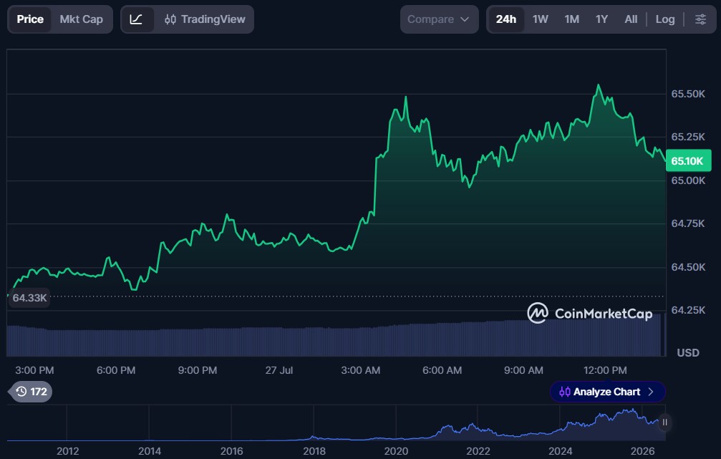Open TradingView candlestick chart mode
Image resolution: width=721 pixels, height=459 pixels.
(x=205, y=19)
